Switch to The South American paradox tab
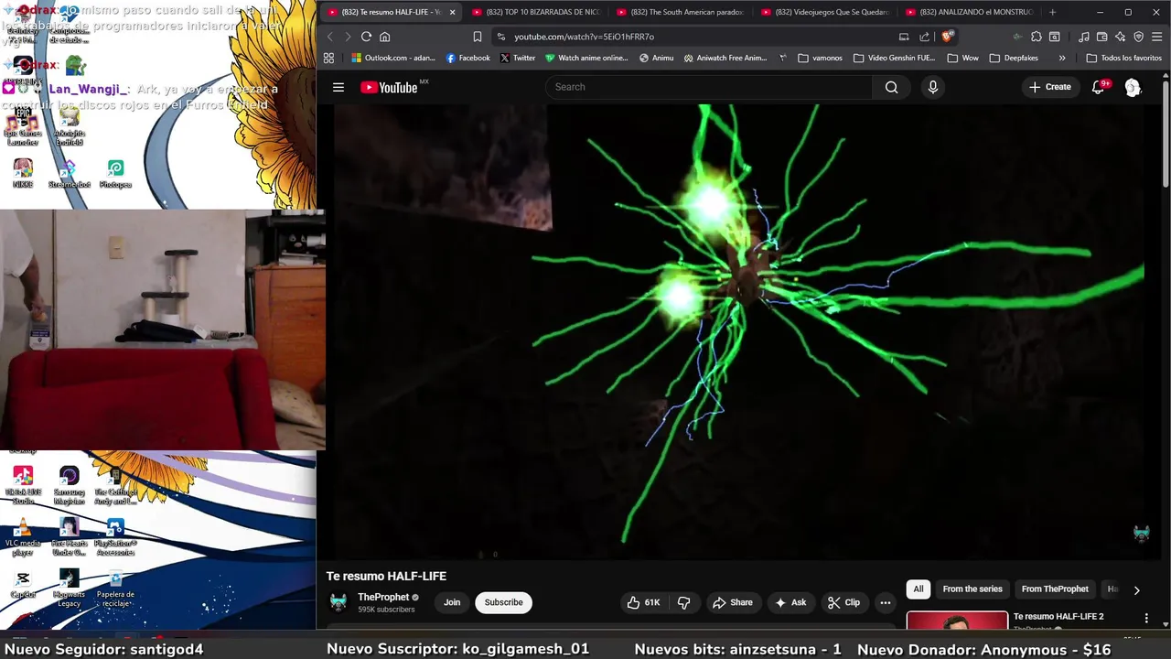Viewport: 1171px width, 659px height. pos(680,12)
